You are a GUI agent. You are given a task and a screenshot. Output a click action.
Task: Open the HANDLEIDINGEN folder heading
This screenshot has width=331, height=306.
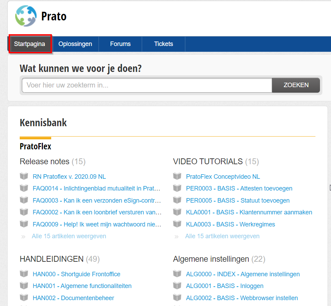[x=52, y=259]
